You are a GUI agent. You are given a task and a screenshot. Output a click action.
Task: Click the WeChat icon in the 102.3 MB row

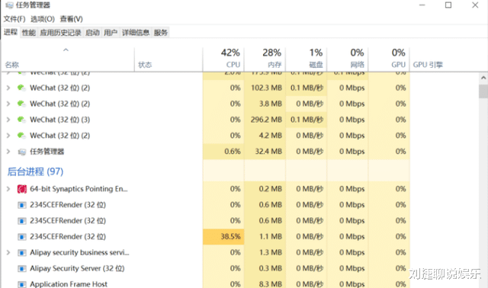click(x=21, y=88)
